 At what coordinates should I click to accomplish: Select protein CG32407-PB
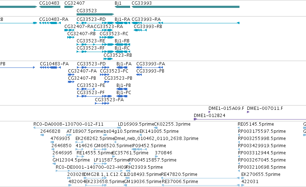point(71,82)
